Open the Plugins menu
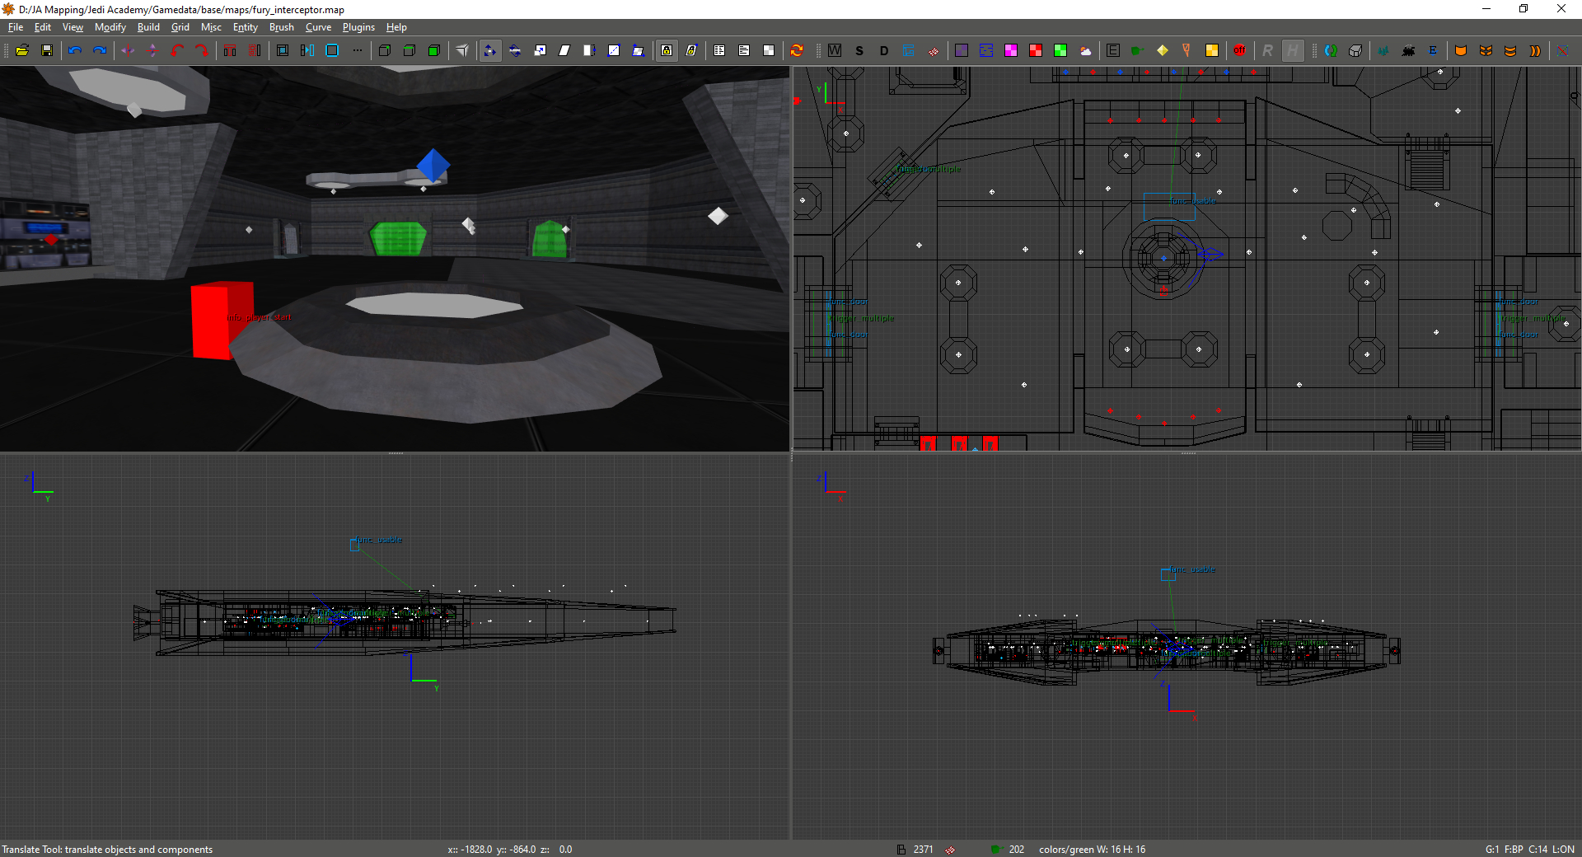This screenshot has height=857, width=1582. tap(358, 27)
